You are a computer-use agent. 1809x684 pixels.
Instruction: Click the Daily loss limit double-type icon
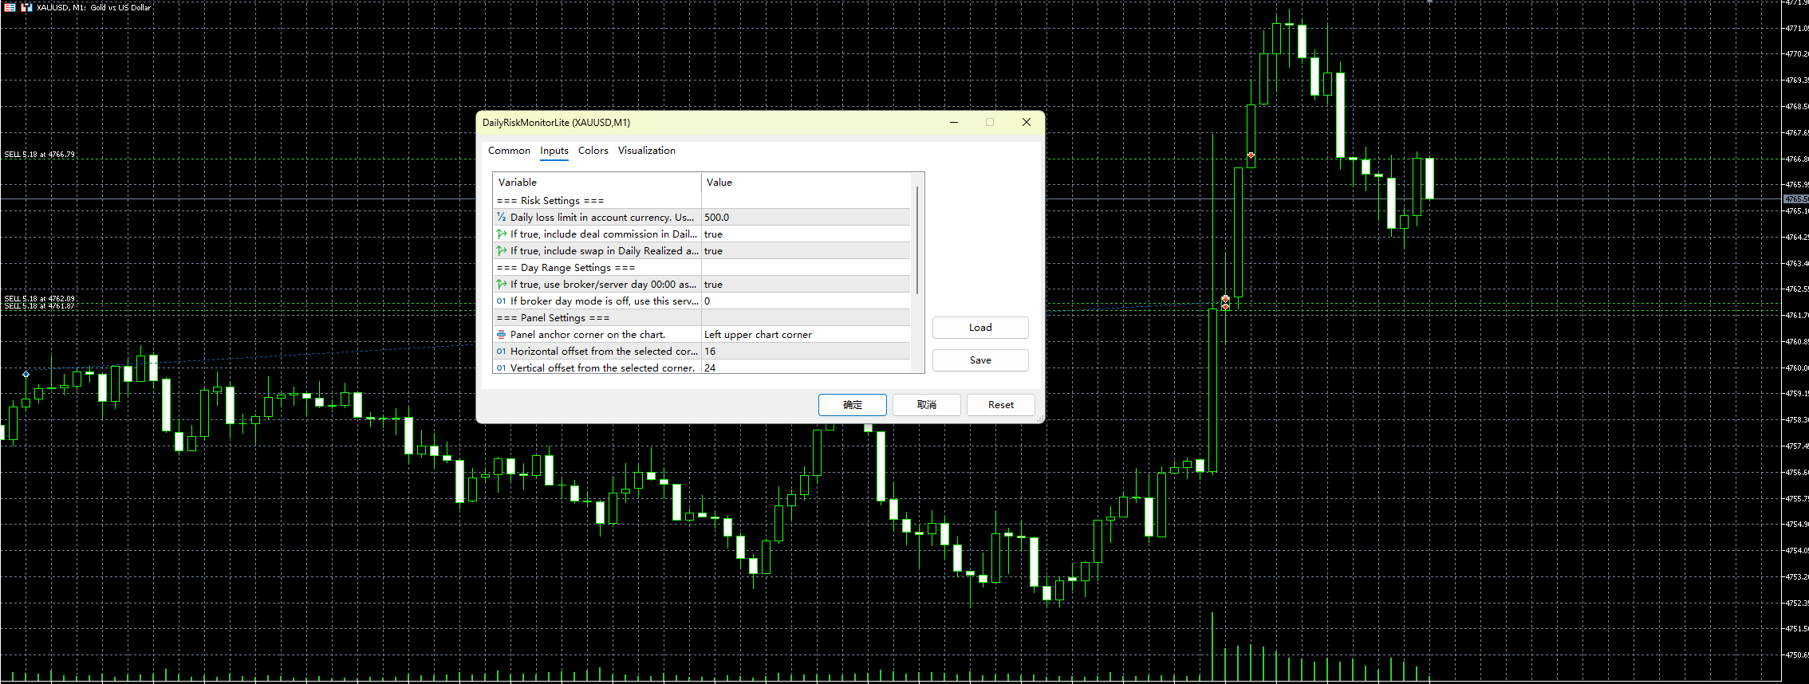(x=502, y=217)
